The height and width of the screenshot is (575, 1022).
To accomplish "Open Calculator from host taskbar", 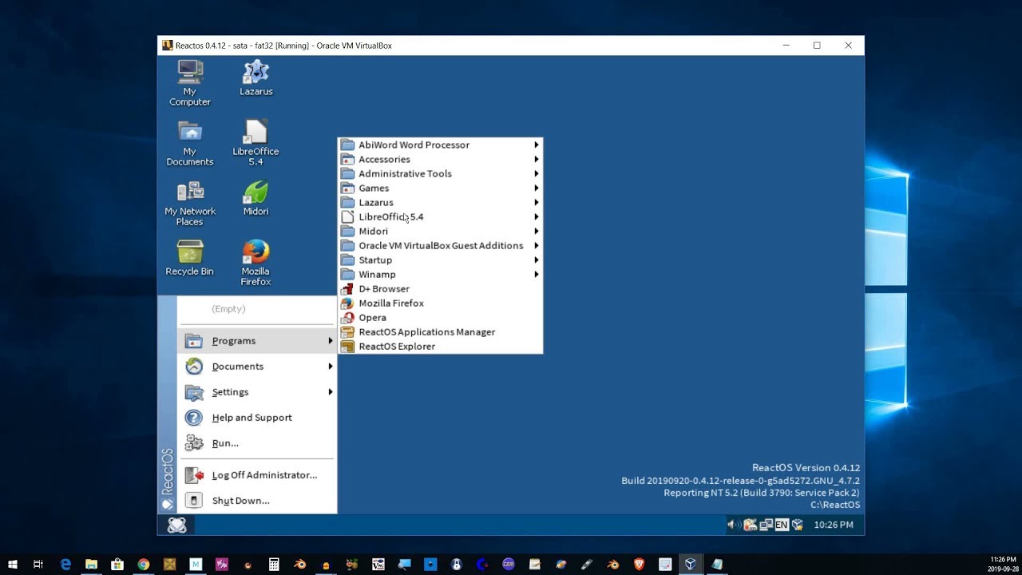I will point(274,564).
